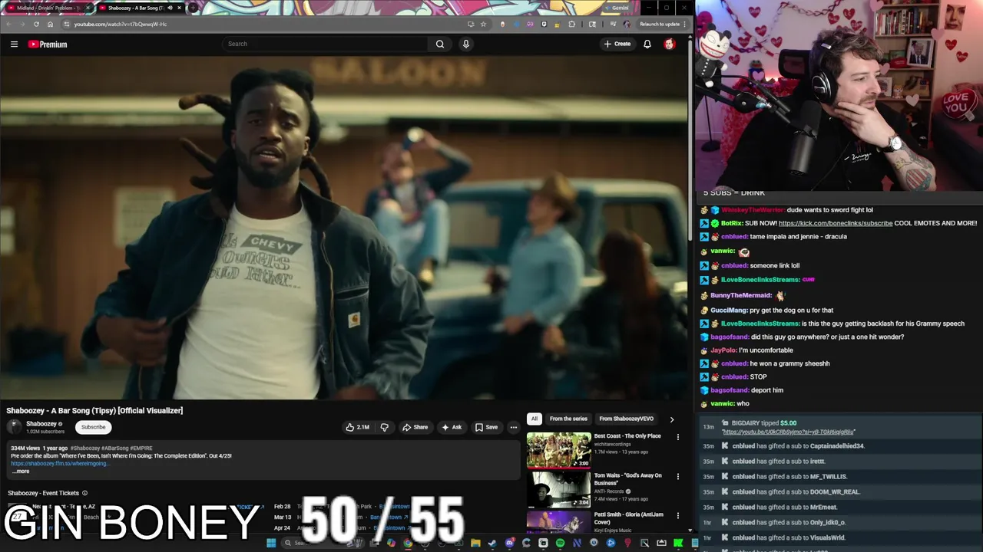Open Patti Smith - Gloria video title
Screen dimensions: 983x552
pos(628,517)
